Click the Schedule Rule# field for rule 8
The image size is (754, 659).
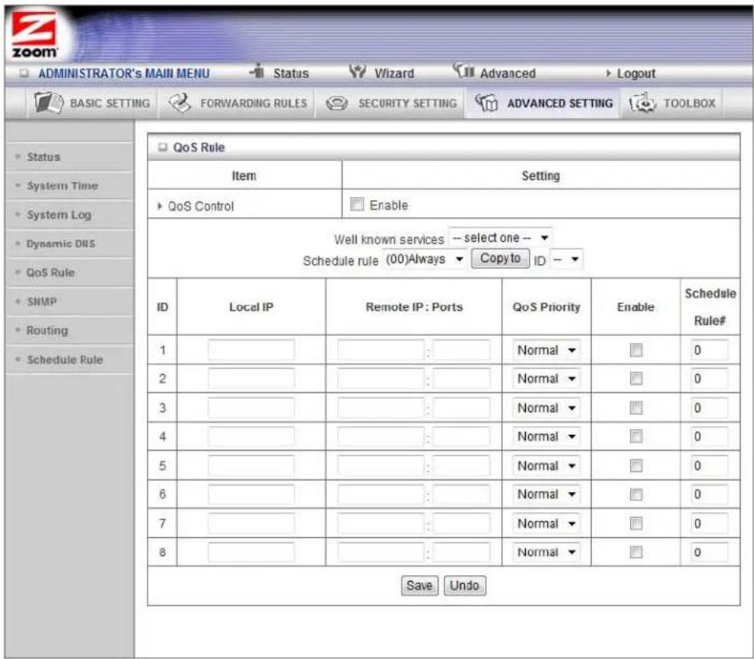(709, 552)
